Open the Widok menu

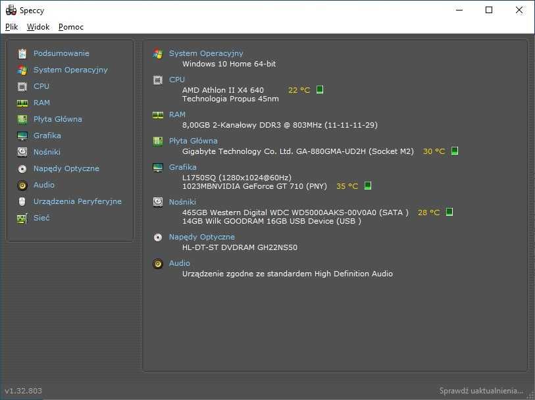pyautogui.click(x=38, y=27)
